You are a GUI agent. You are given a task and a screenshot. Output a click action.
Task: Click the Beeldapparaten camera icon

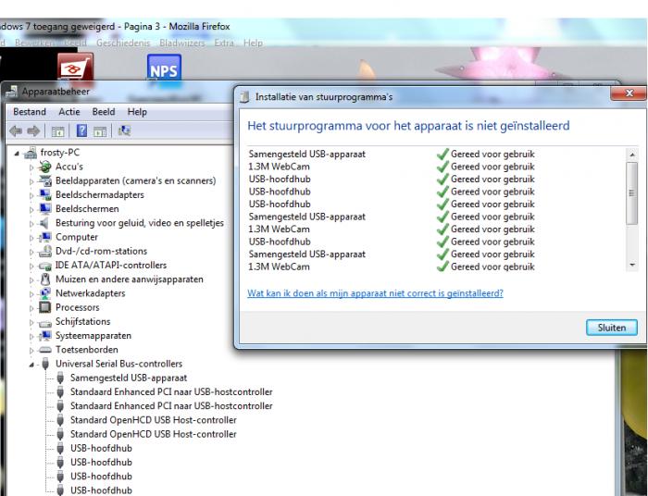44,180
